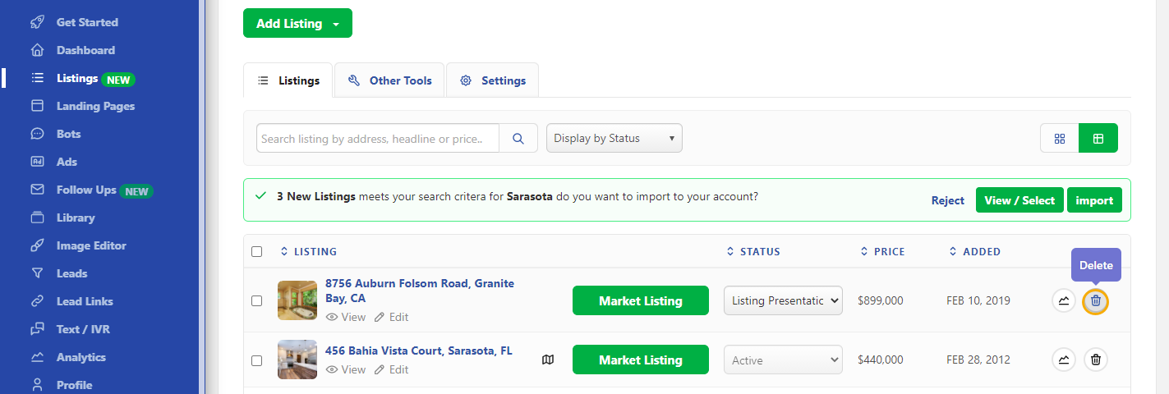Click the list icon beside Listings in sidebar
This screenshot has height=394, width=1169.
click(x=37, y=78)
